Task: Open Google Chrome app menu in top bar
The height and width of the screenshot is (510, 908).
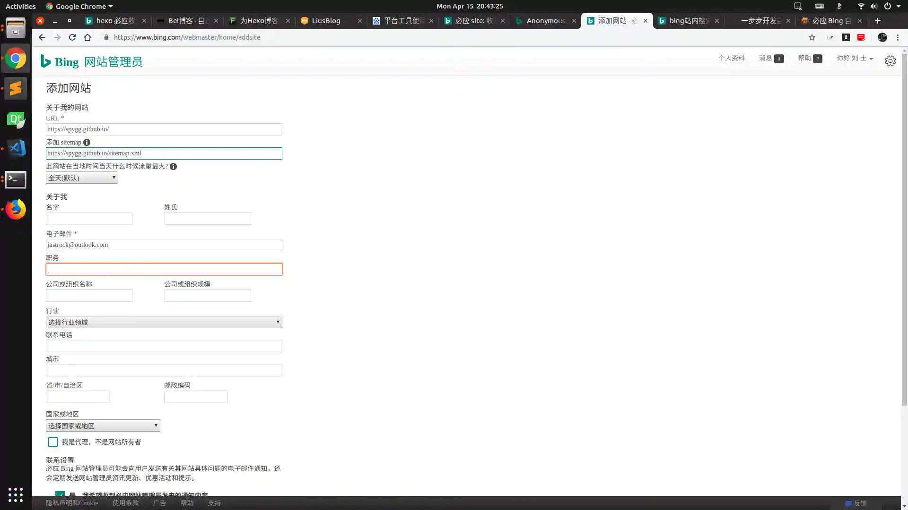Action: [79, 6]
